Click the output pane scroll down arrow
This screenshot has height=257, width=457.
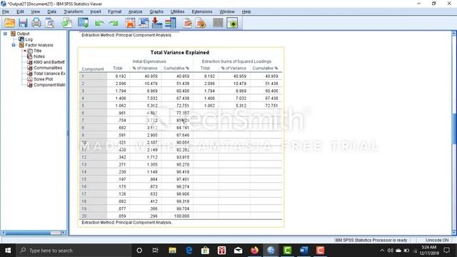[454, 232]
